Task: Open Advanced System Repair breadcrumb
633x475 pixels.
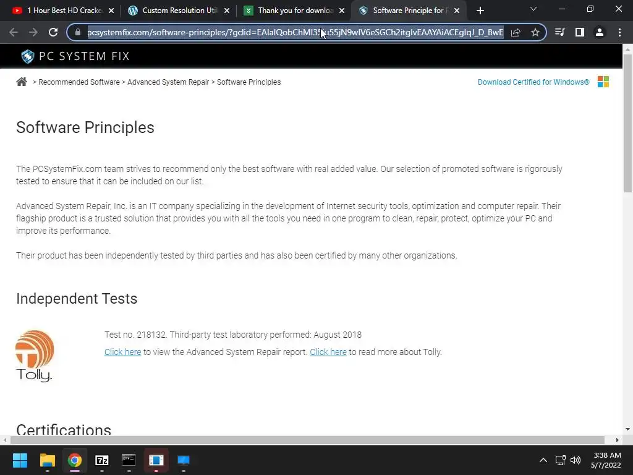Action: [x=168, y=82]
